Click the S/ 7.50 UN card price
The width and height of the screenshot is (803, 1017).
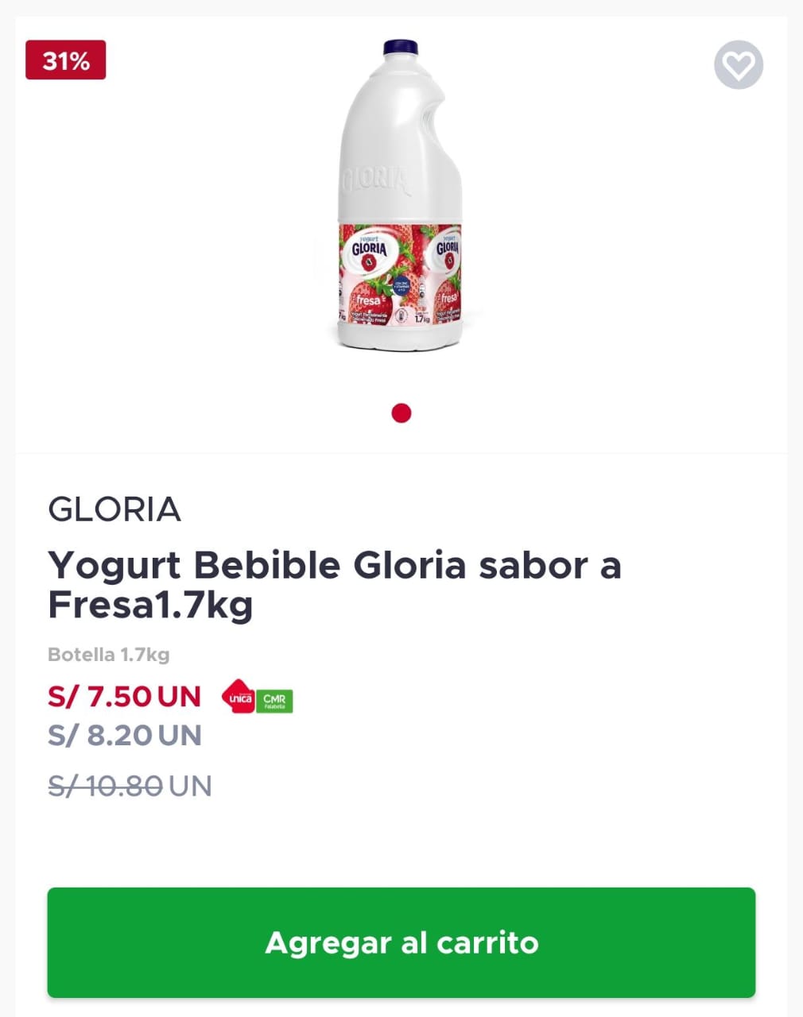pos(124,697)
